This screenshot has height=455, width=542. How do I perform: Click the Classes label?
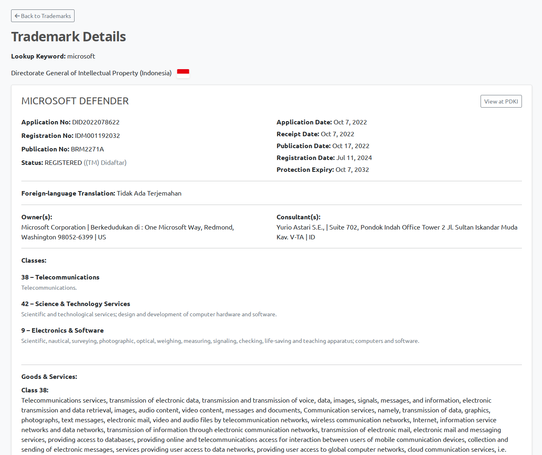pos(34,261)
